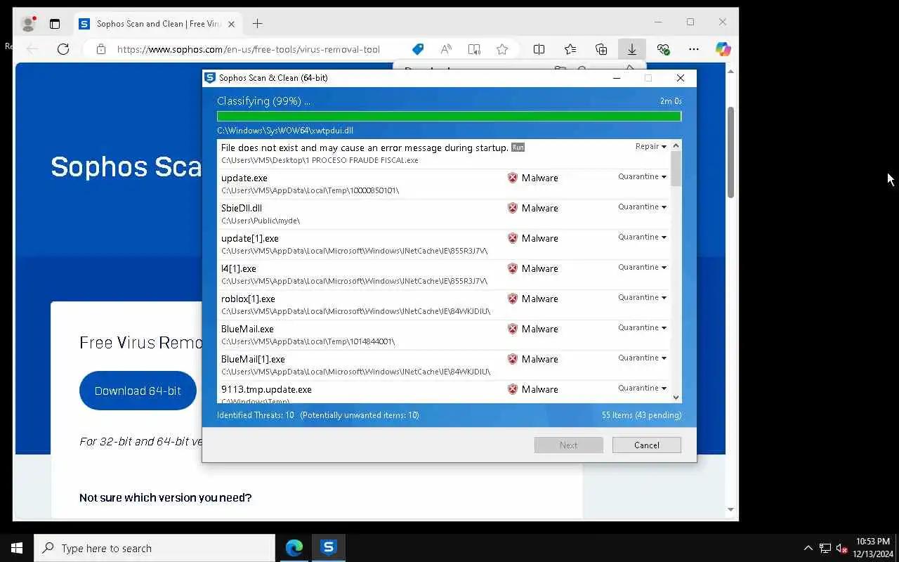The image size is (899, 562).
Task: Open Quarantine dropdown for BlueMail.exe
Action: coord(642,327)
